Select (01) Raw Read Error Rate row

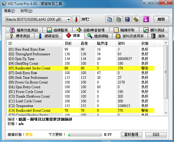[x=81, y=49]
